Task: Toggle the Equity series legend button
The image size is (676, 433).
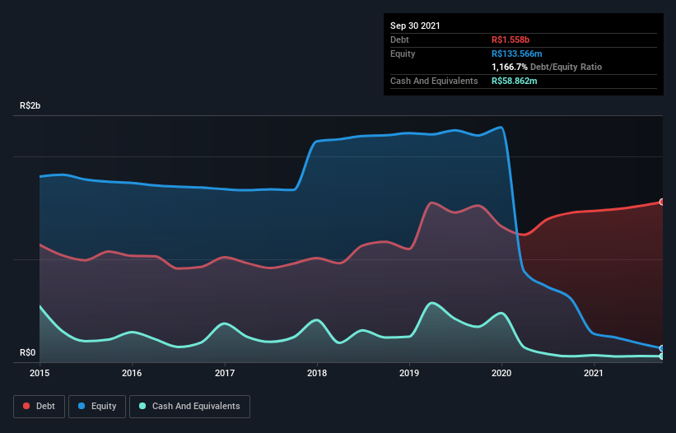Action: 97,407
